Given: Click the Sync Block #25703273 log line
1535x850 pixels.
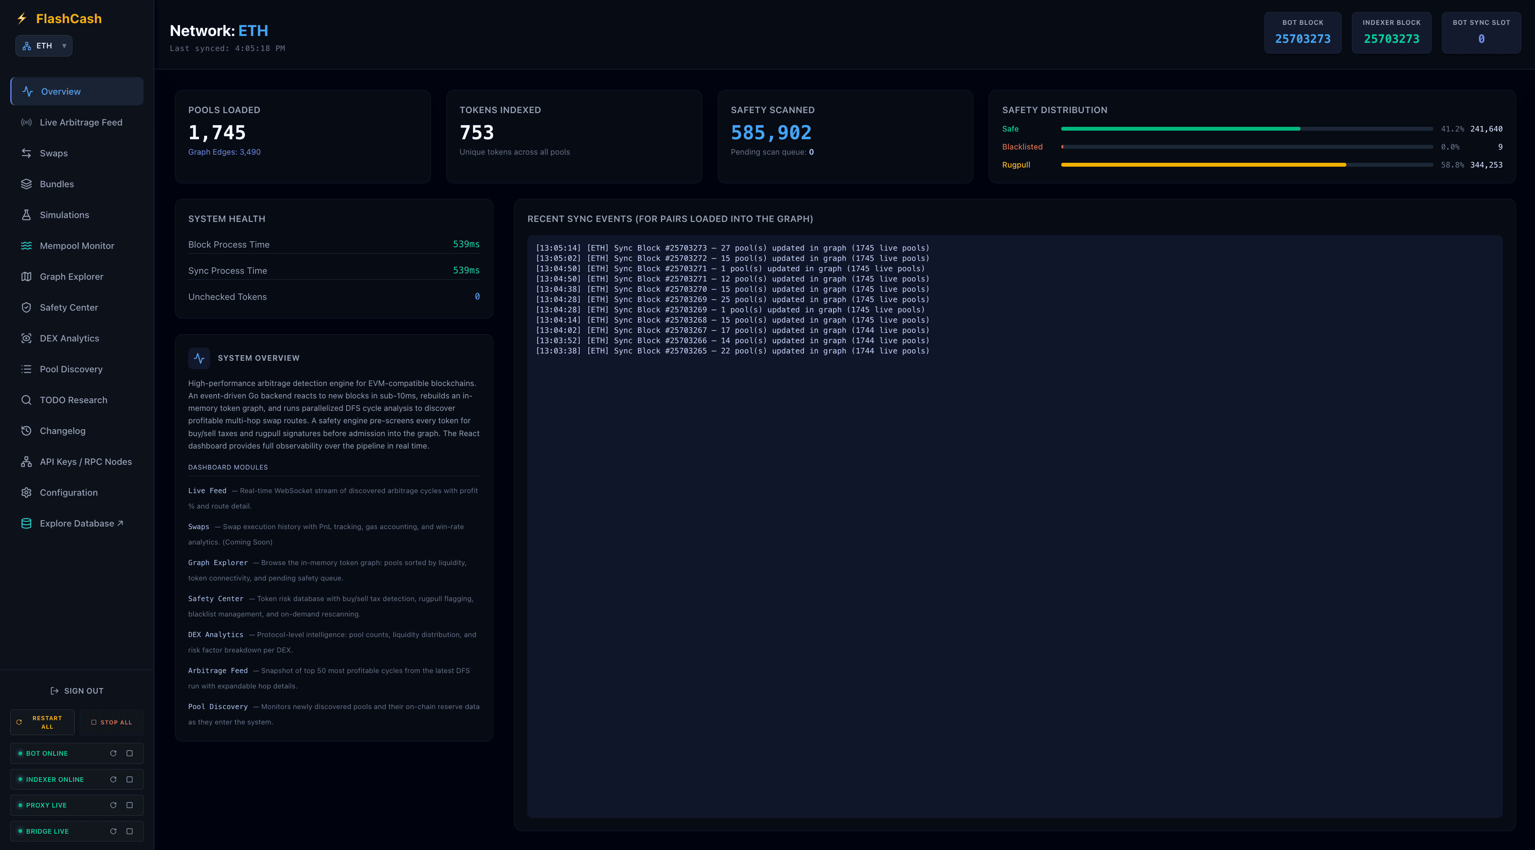Looking at the screenshot, I should point(732,248).
